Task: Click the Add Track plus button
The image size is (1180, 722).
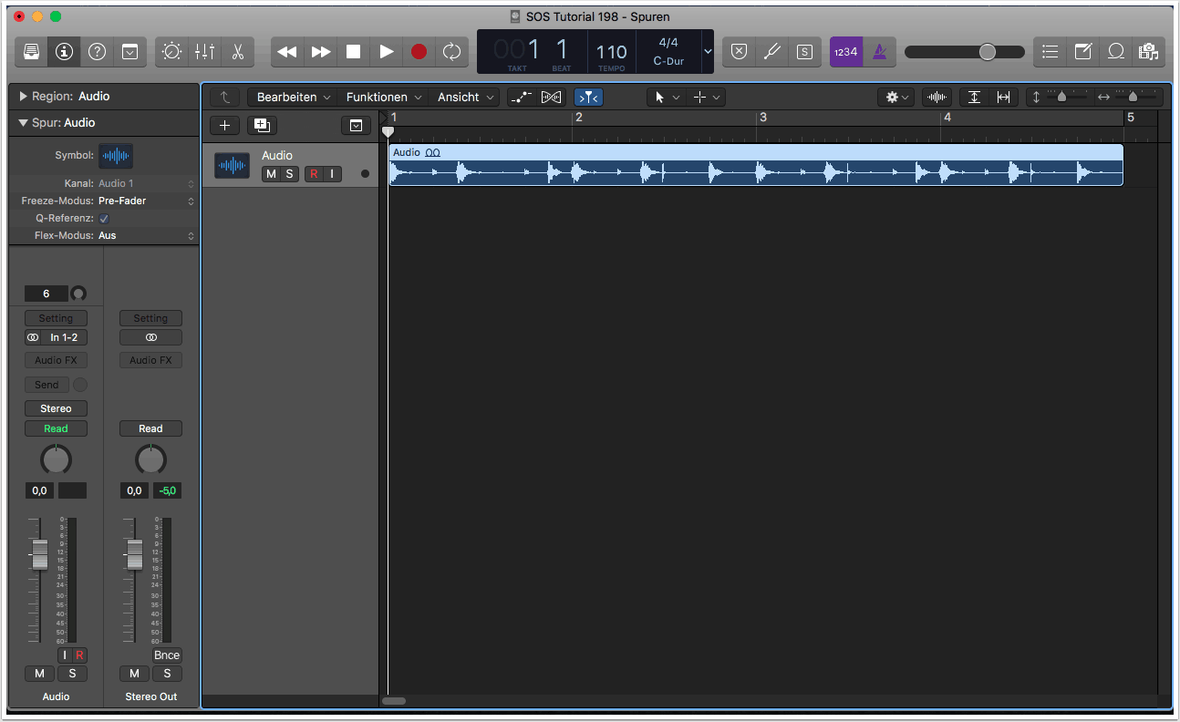Action: tap(224, 126)
